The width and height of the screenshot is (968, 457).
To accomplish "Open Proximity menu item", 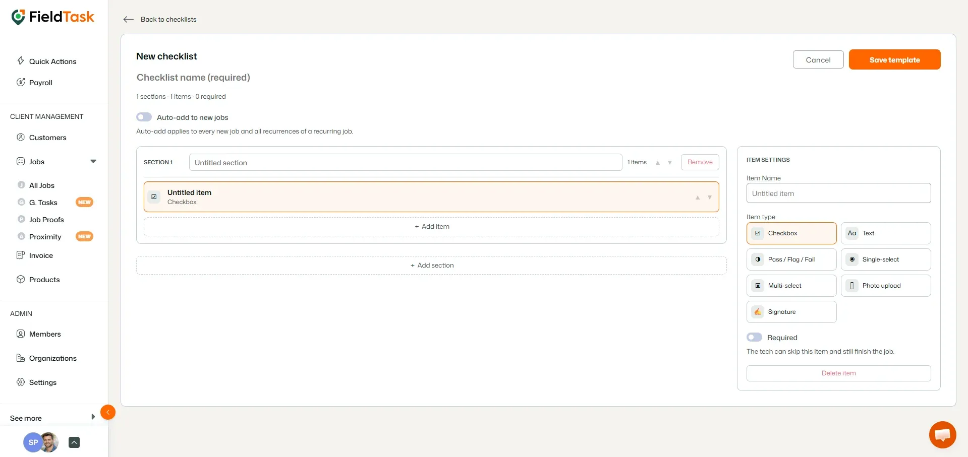I will coord(45,236).
